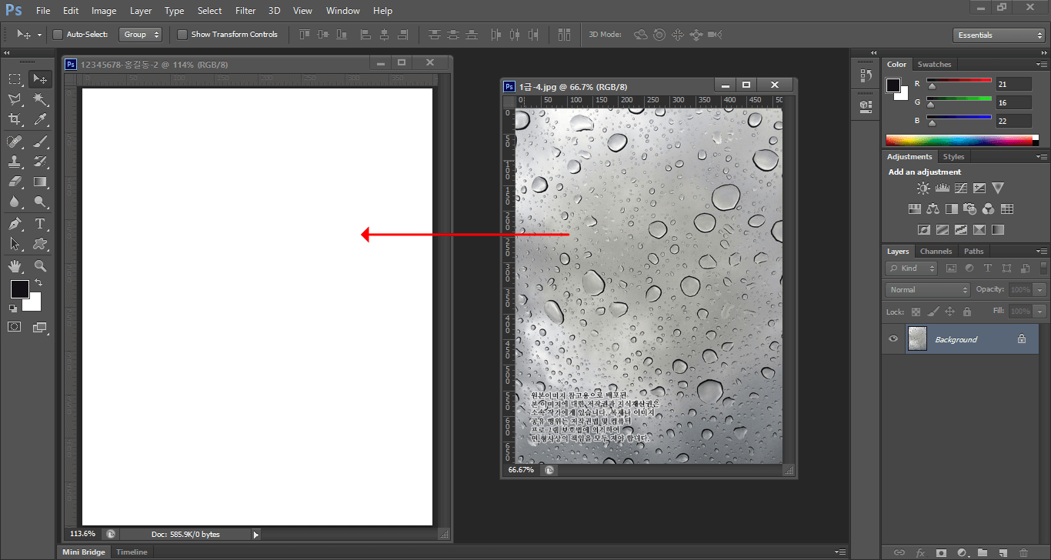
Task: Select the Healing Brush tool
Action: (x=15, y=142)
